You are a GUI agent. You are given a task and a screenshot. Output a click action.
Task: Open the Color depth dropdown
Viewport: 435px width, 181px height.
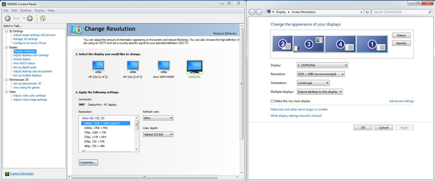click(158, 134)
